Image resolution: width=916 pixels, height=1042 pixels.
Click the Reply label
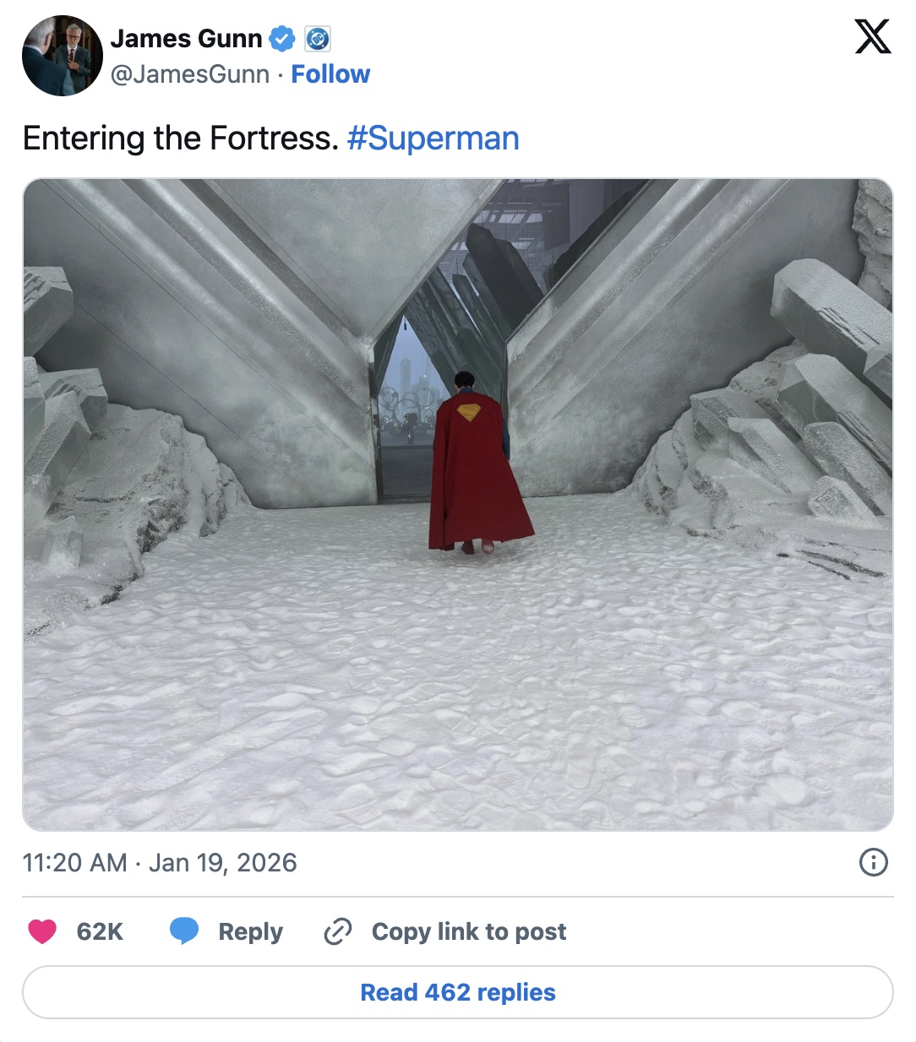249,931
